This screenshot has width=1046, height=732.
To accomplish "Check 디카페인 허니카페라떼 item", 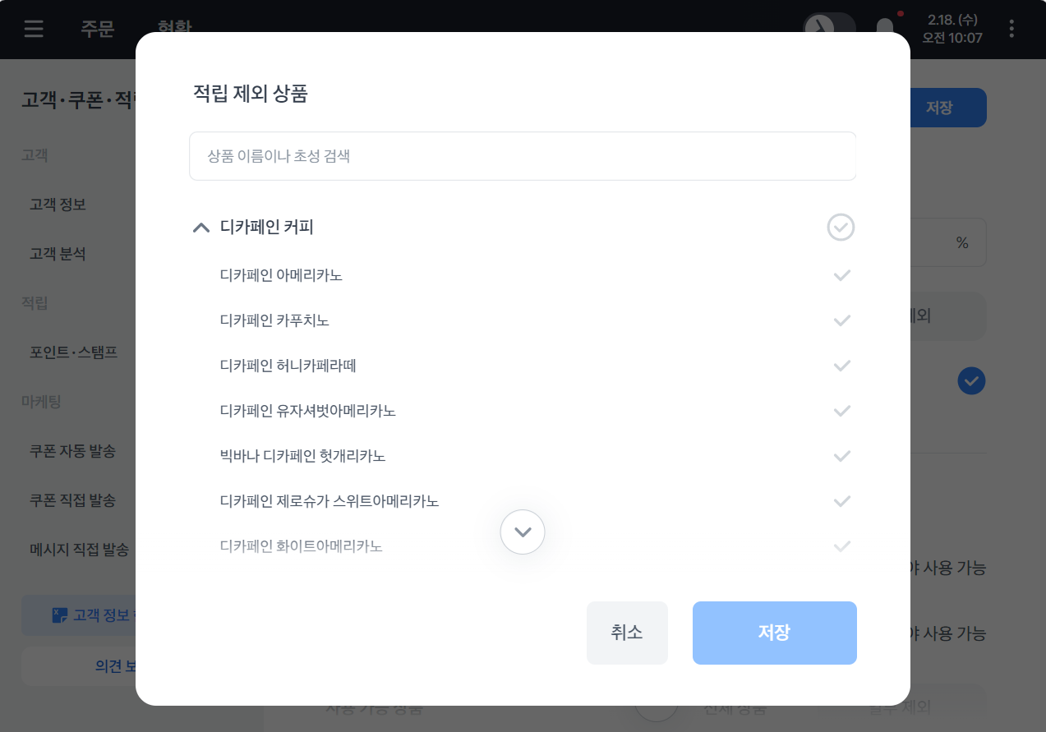I will pyautogui.click(x=841, y=366).
